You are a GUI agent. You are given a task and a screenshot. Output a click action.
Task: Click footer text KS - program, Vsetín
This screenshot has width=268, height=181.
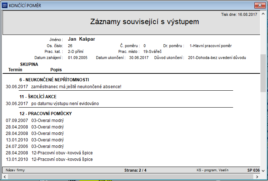coord(213,170)
